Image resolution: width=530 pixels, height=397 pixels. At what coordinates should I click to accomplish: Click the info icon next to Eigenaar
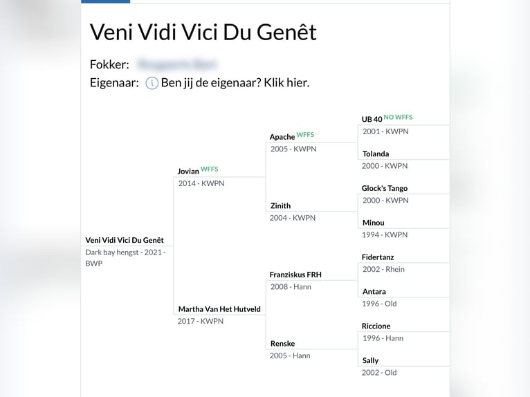[152, 83]
